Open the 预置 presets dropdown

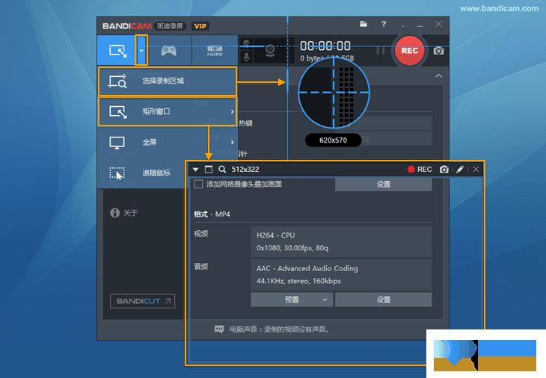292,300
